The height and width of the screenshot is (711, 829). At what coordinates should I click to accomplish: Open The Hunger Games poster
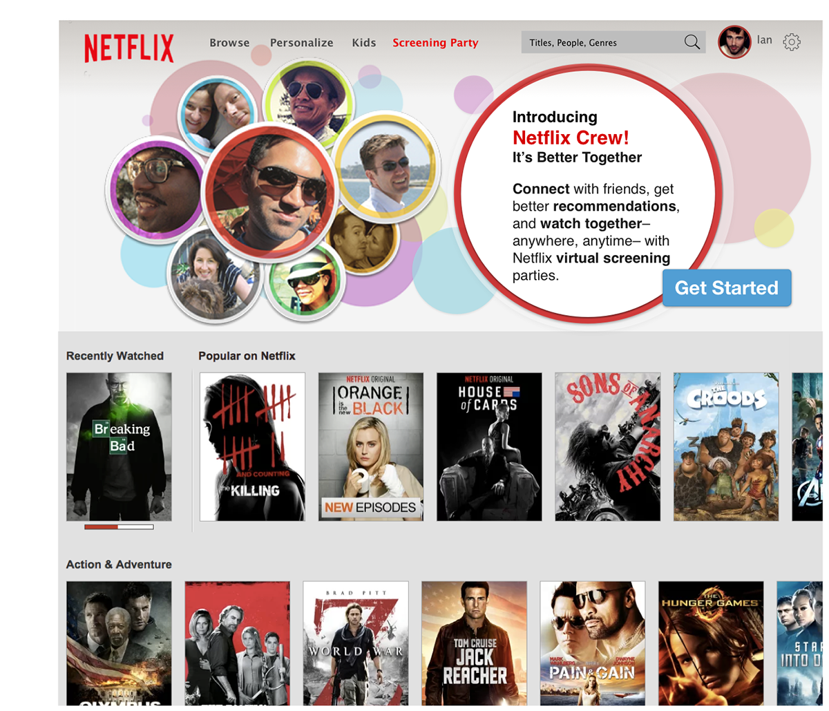coord(711,643)
